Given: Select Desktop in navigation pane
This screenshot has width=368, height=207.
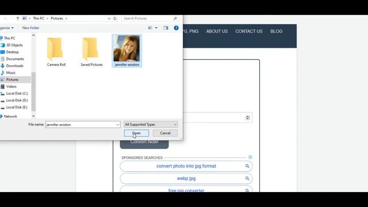Looking at the screenshot, I should point(12,52).
